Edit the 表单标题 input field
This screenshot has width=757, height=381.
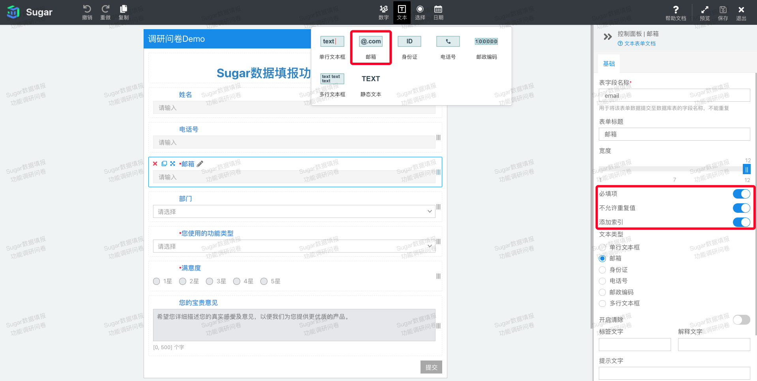(x=674, y=134)
